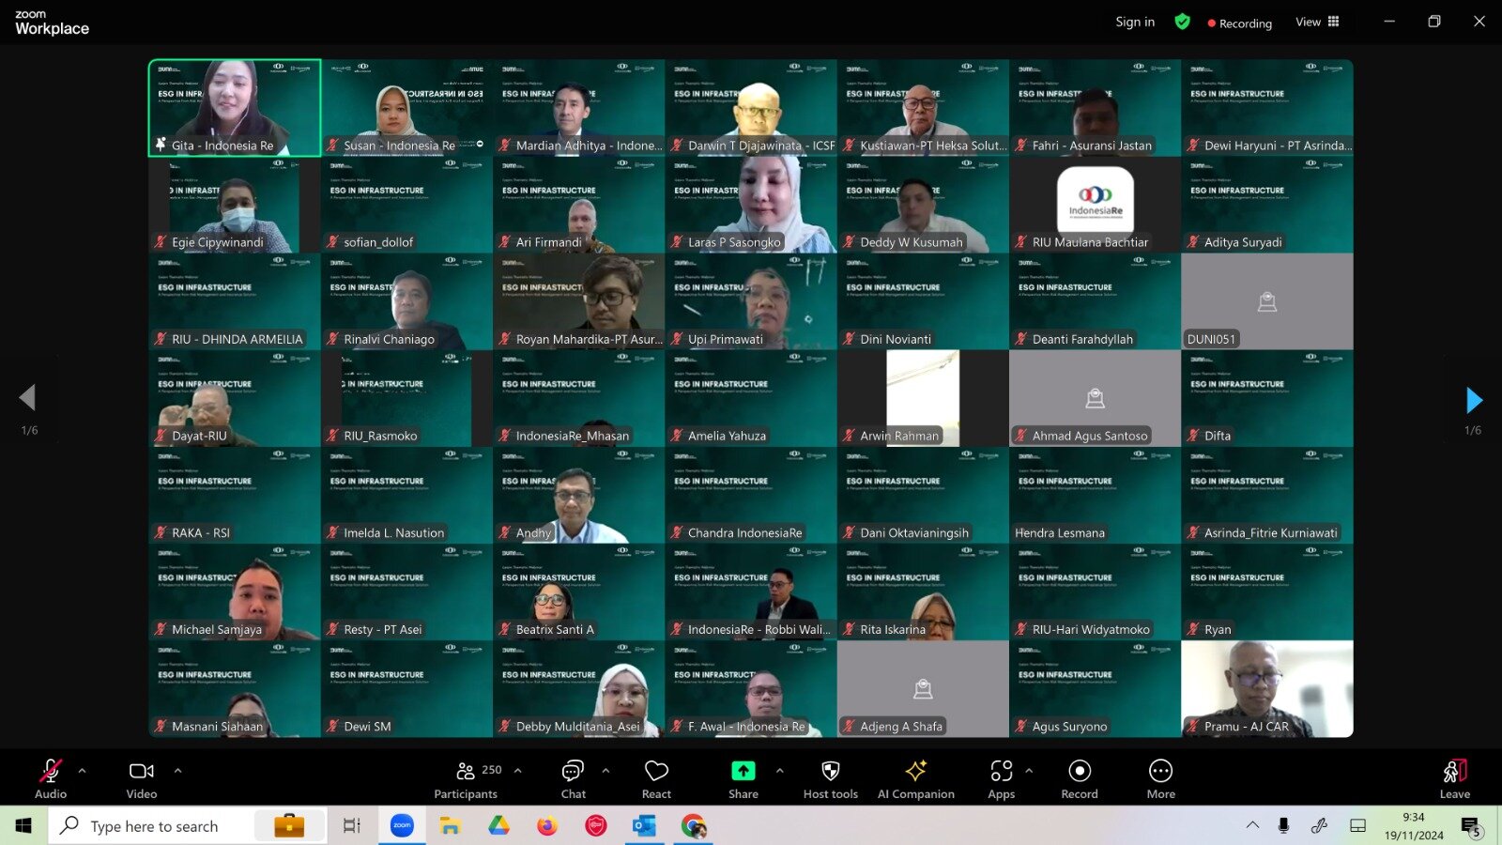The width and height of the screenshot is (1502, 845).
Task: Click Royan Mahardika name label
Action: click(x=589, y=339)
